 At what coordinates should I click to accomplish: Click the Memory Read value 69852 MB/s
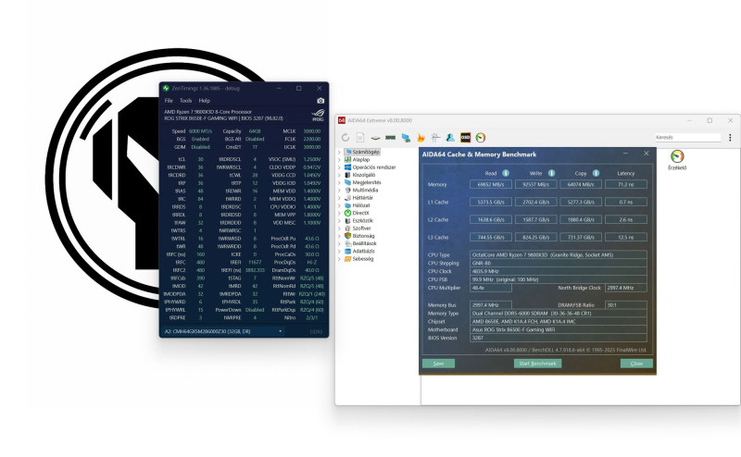coord(491,185)
